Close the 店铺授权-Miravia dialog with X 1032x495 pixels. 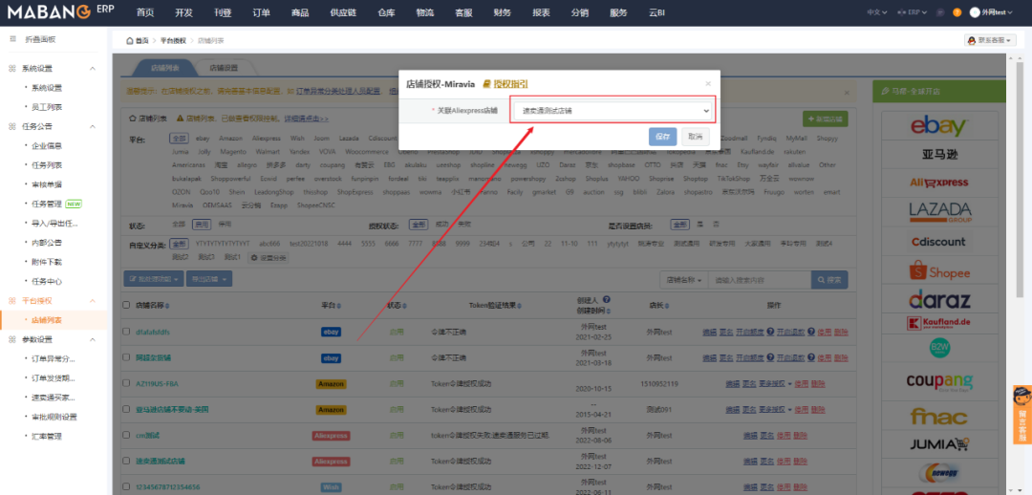click(707, 84)
